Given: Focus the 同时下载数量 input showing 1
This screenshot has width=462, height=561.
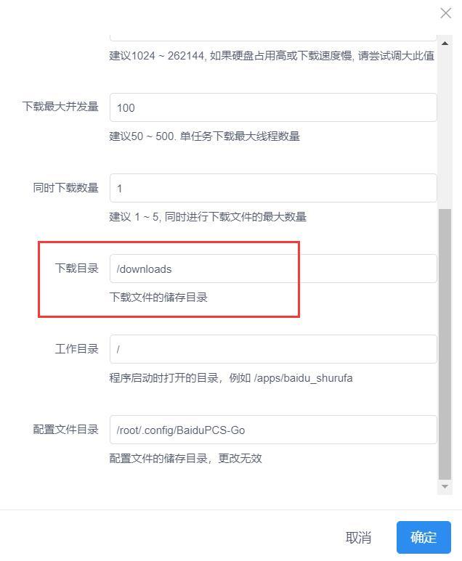Looking at the screenshot, I should (273, 188).
